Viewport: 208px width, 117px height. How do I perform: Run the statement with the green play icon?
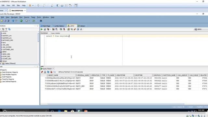point(42,29)
